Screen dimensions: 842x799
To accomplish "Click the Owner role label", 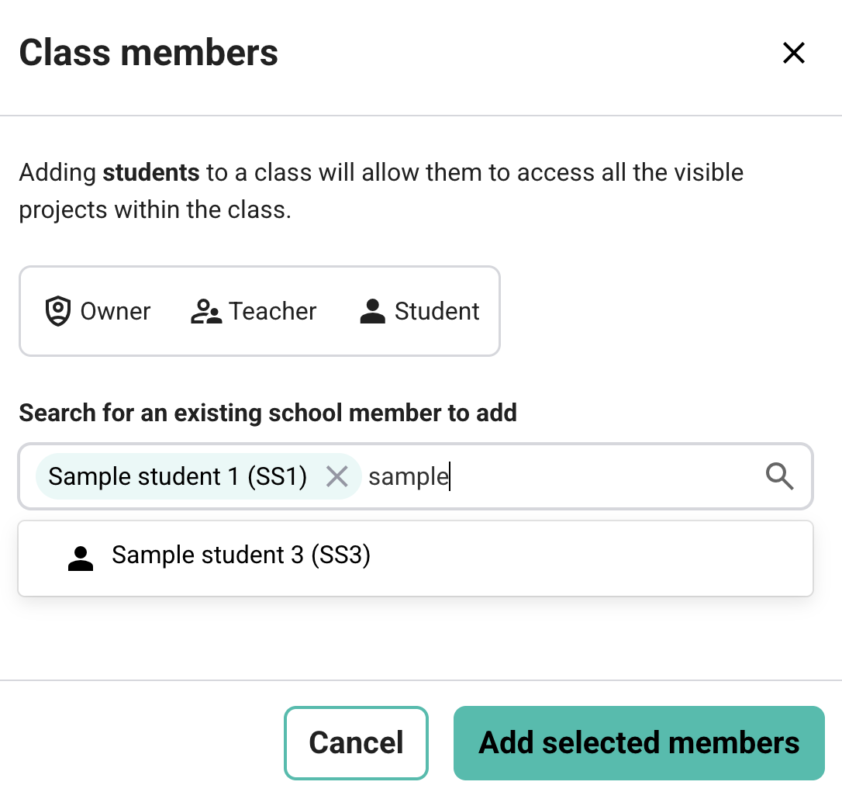I will (116, 312).
